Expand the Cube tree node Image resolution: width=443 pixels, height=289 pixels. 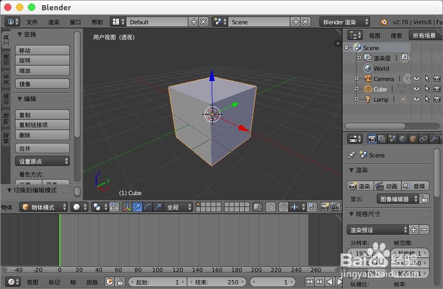(357, 89)
